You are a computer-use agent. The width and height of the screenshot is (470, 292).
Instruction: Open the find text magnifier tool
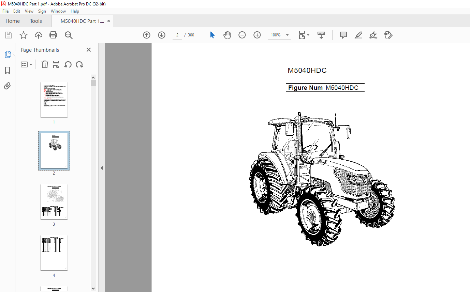click(69, 35)
